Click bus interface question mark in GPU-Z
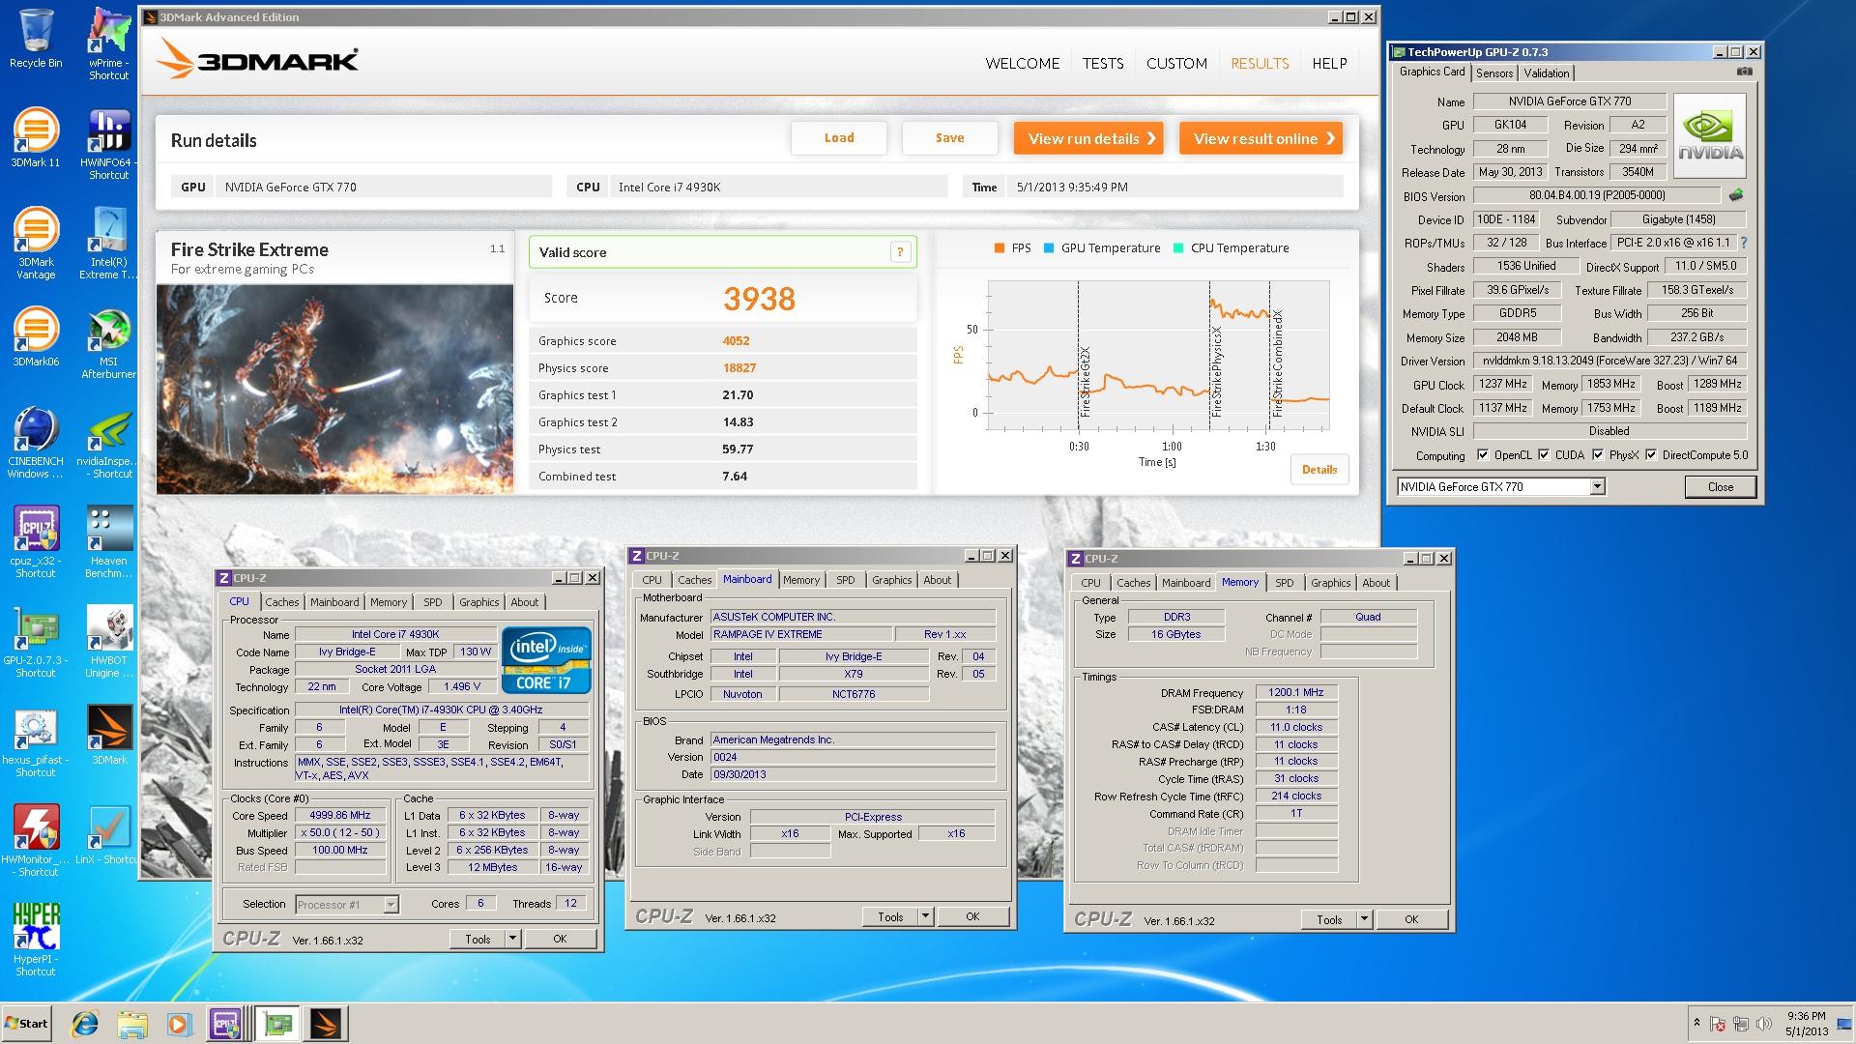 pyautogui.click(x=1744, y=243)
